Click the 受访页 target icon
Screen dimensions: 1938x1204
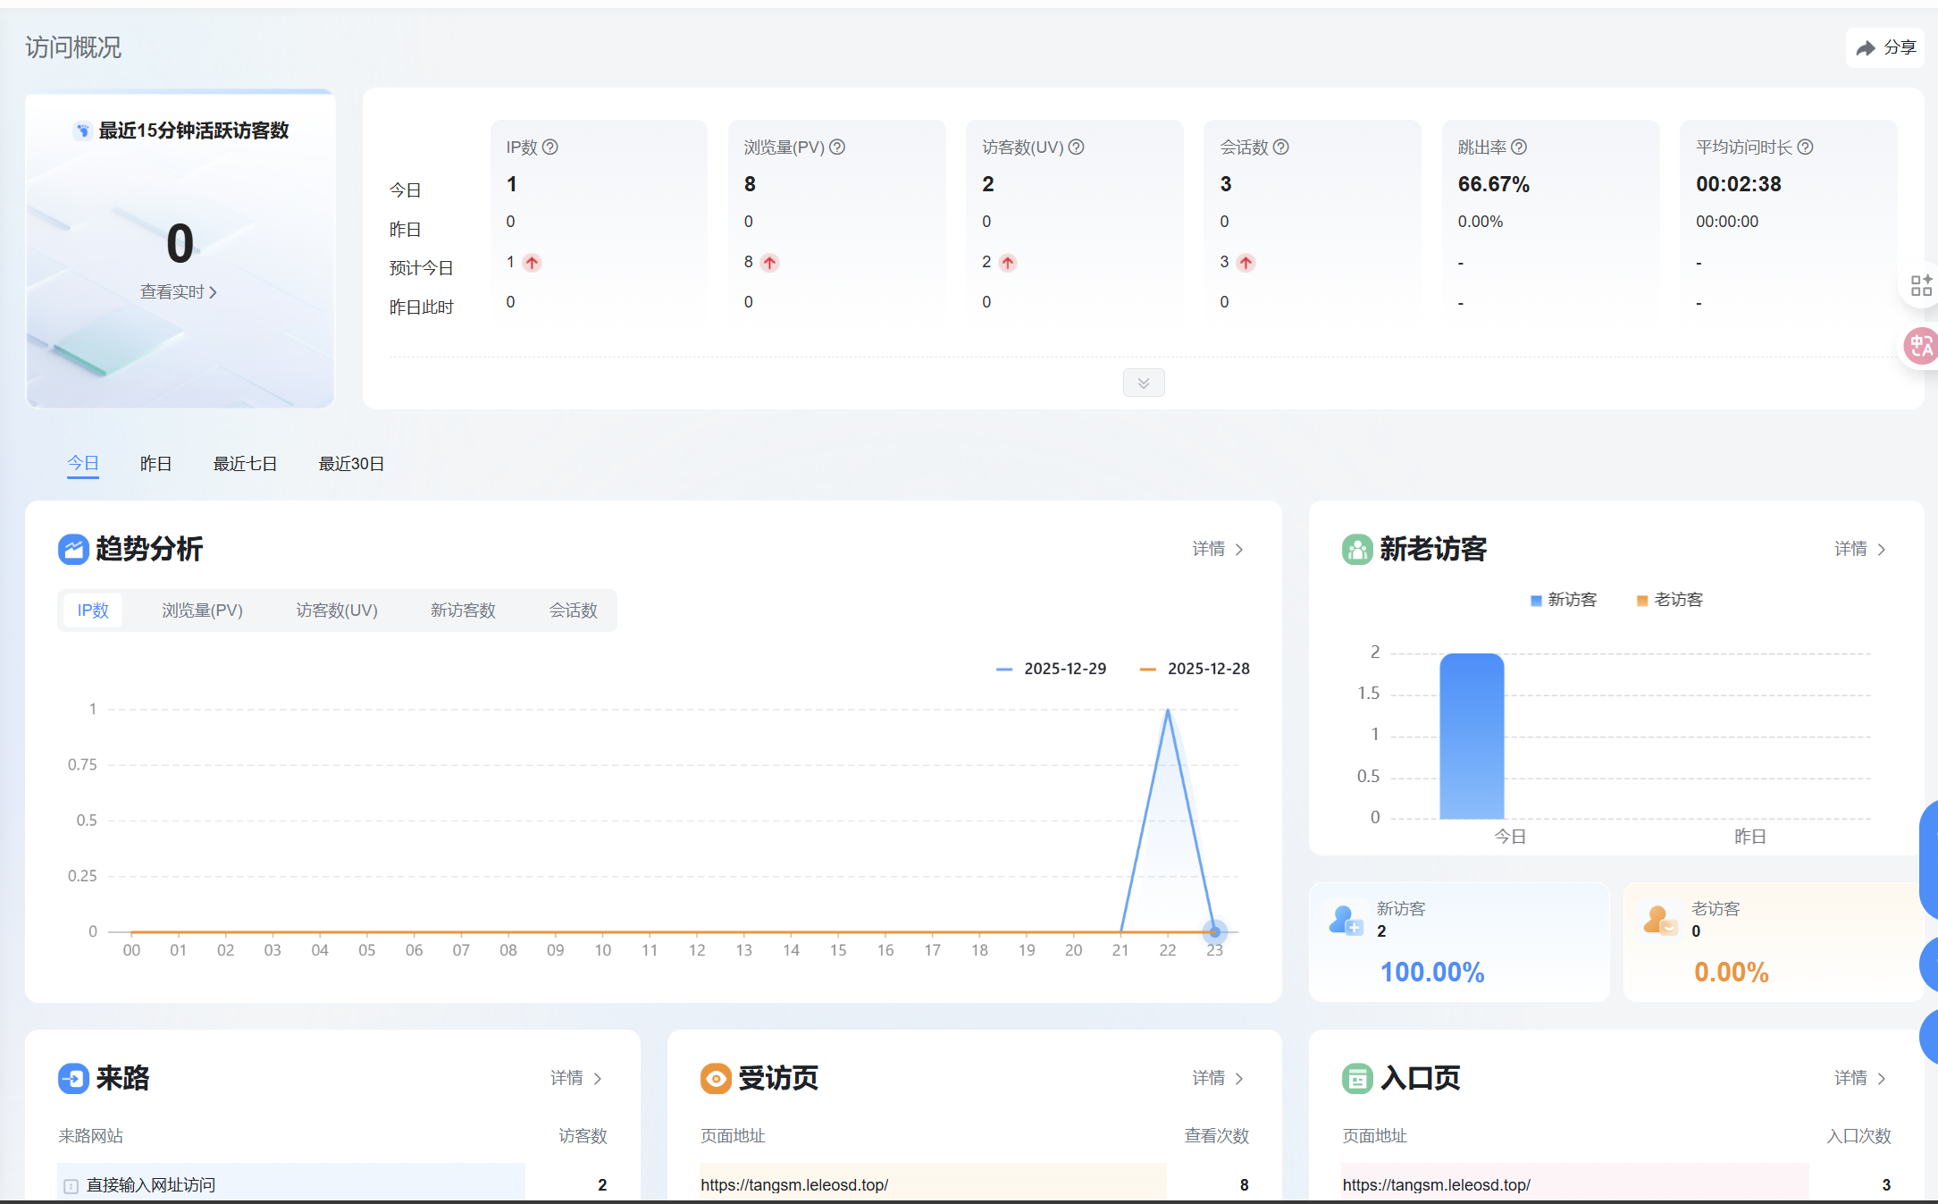[715, 1079]
